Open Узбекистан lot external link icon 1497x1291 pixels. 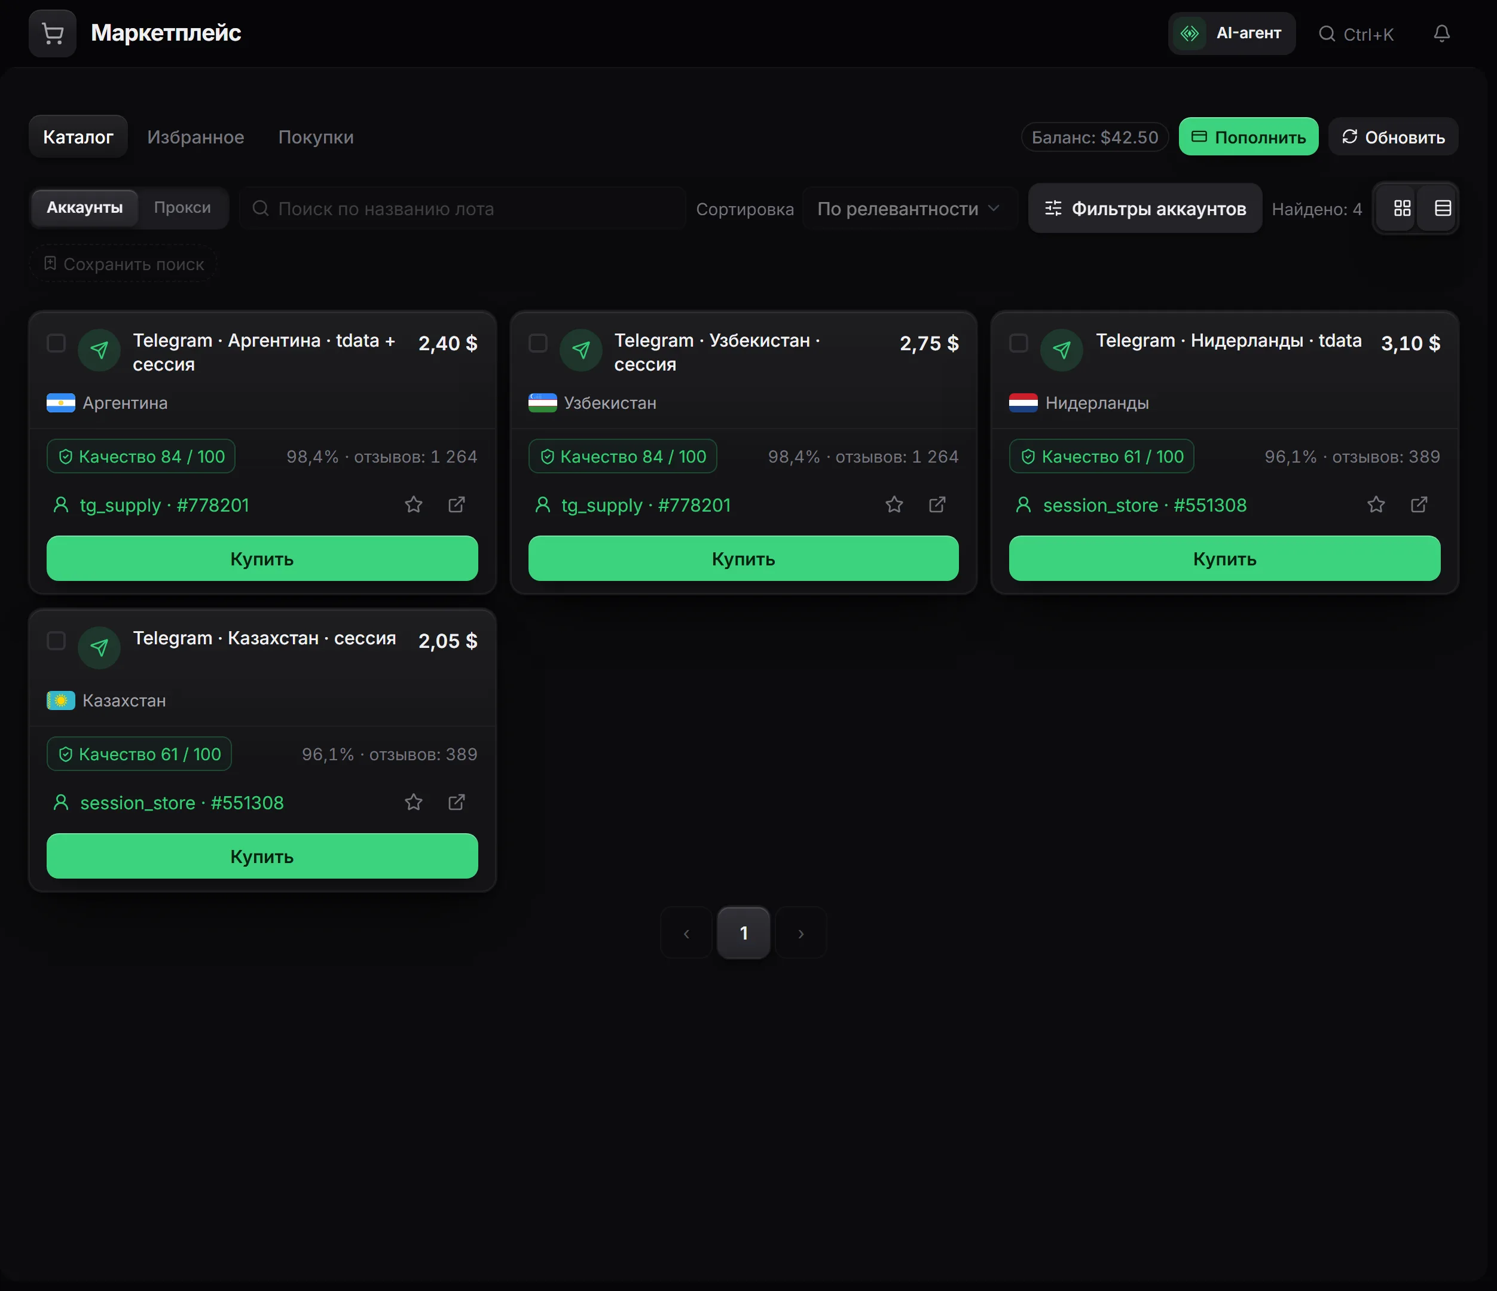pos(937,504)
